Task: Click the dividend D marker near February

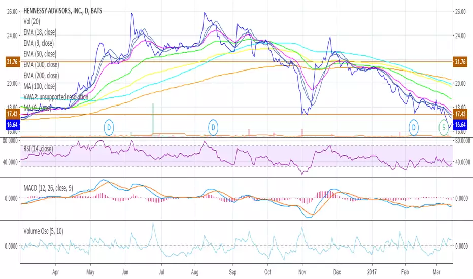Action: point(414,128)
